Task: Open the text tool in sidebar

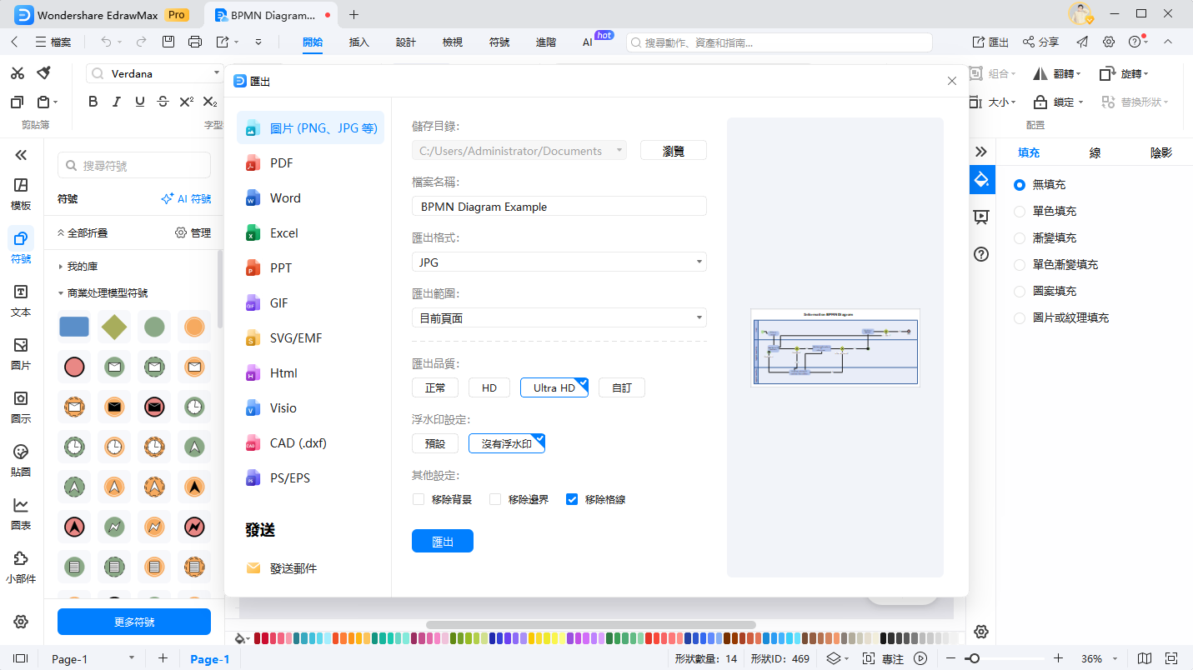Action: tap(21, 300)
